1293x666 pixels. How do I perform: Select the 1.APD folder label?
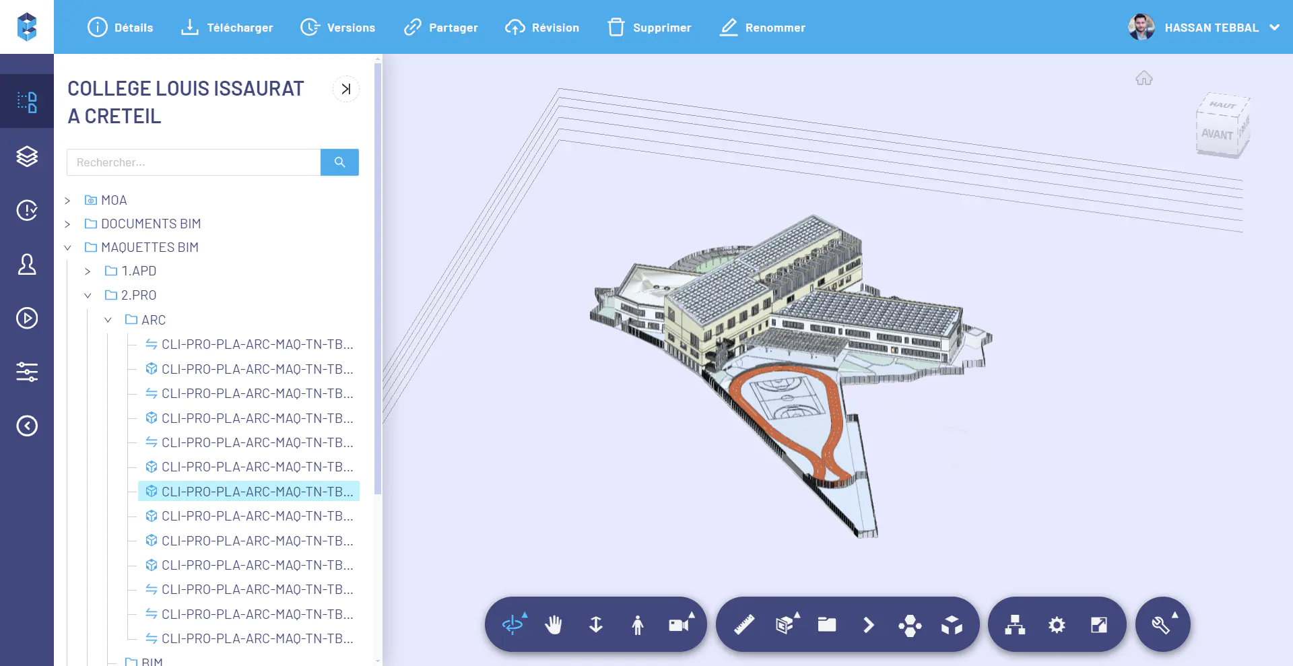tap(139, 271)
